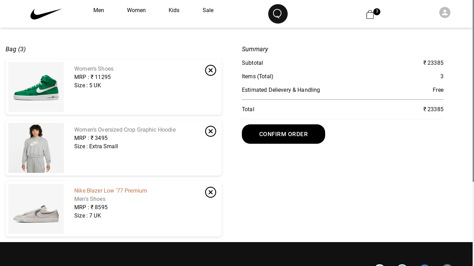Open the Kids menu
The width and height of the screenshot is (474, 266).
[174, 10]
